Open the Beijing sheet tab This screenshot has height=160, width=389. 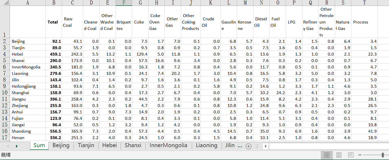pyautogui.click(x=61, y=146)
